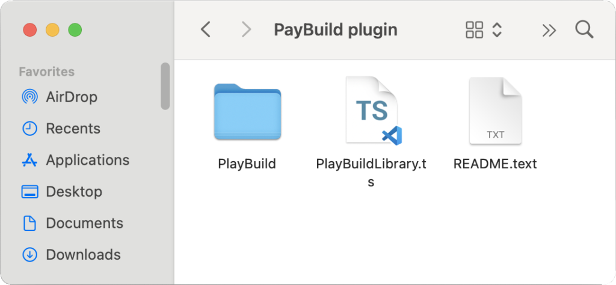616x285 pixels.
Task: Select the PlayBuildLibrary.ts file icon
Action: [x=372, y=111]
